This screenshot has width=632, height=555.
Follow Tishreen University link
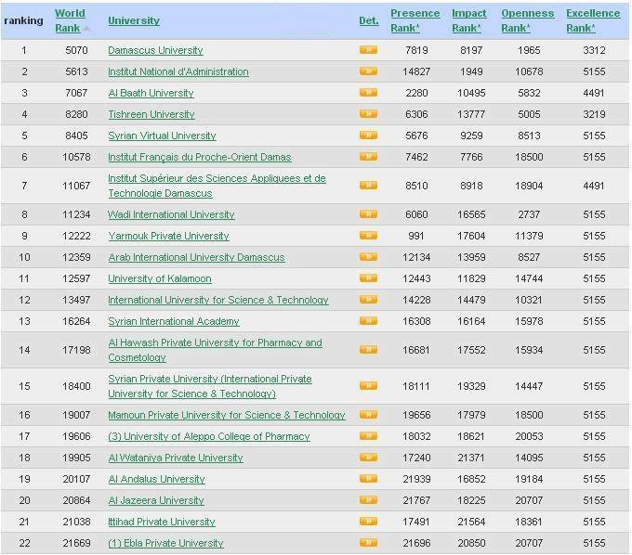(151, 114)
